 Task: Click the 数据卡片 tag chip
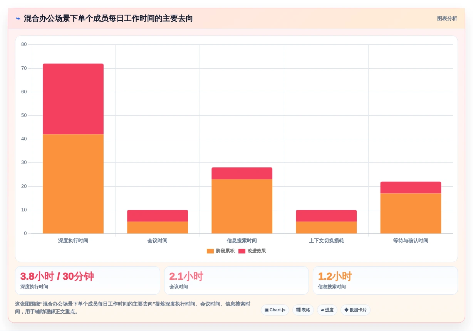356,310
